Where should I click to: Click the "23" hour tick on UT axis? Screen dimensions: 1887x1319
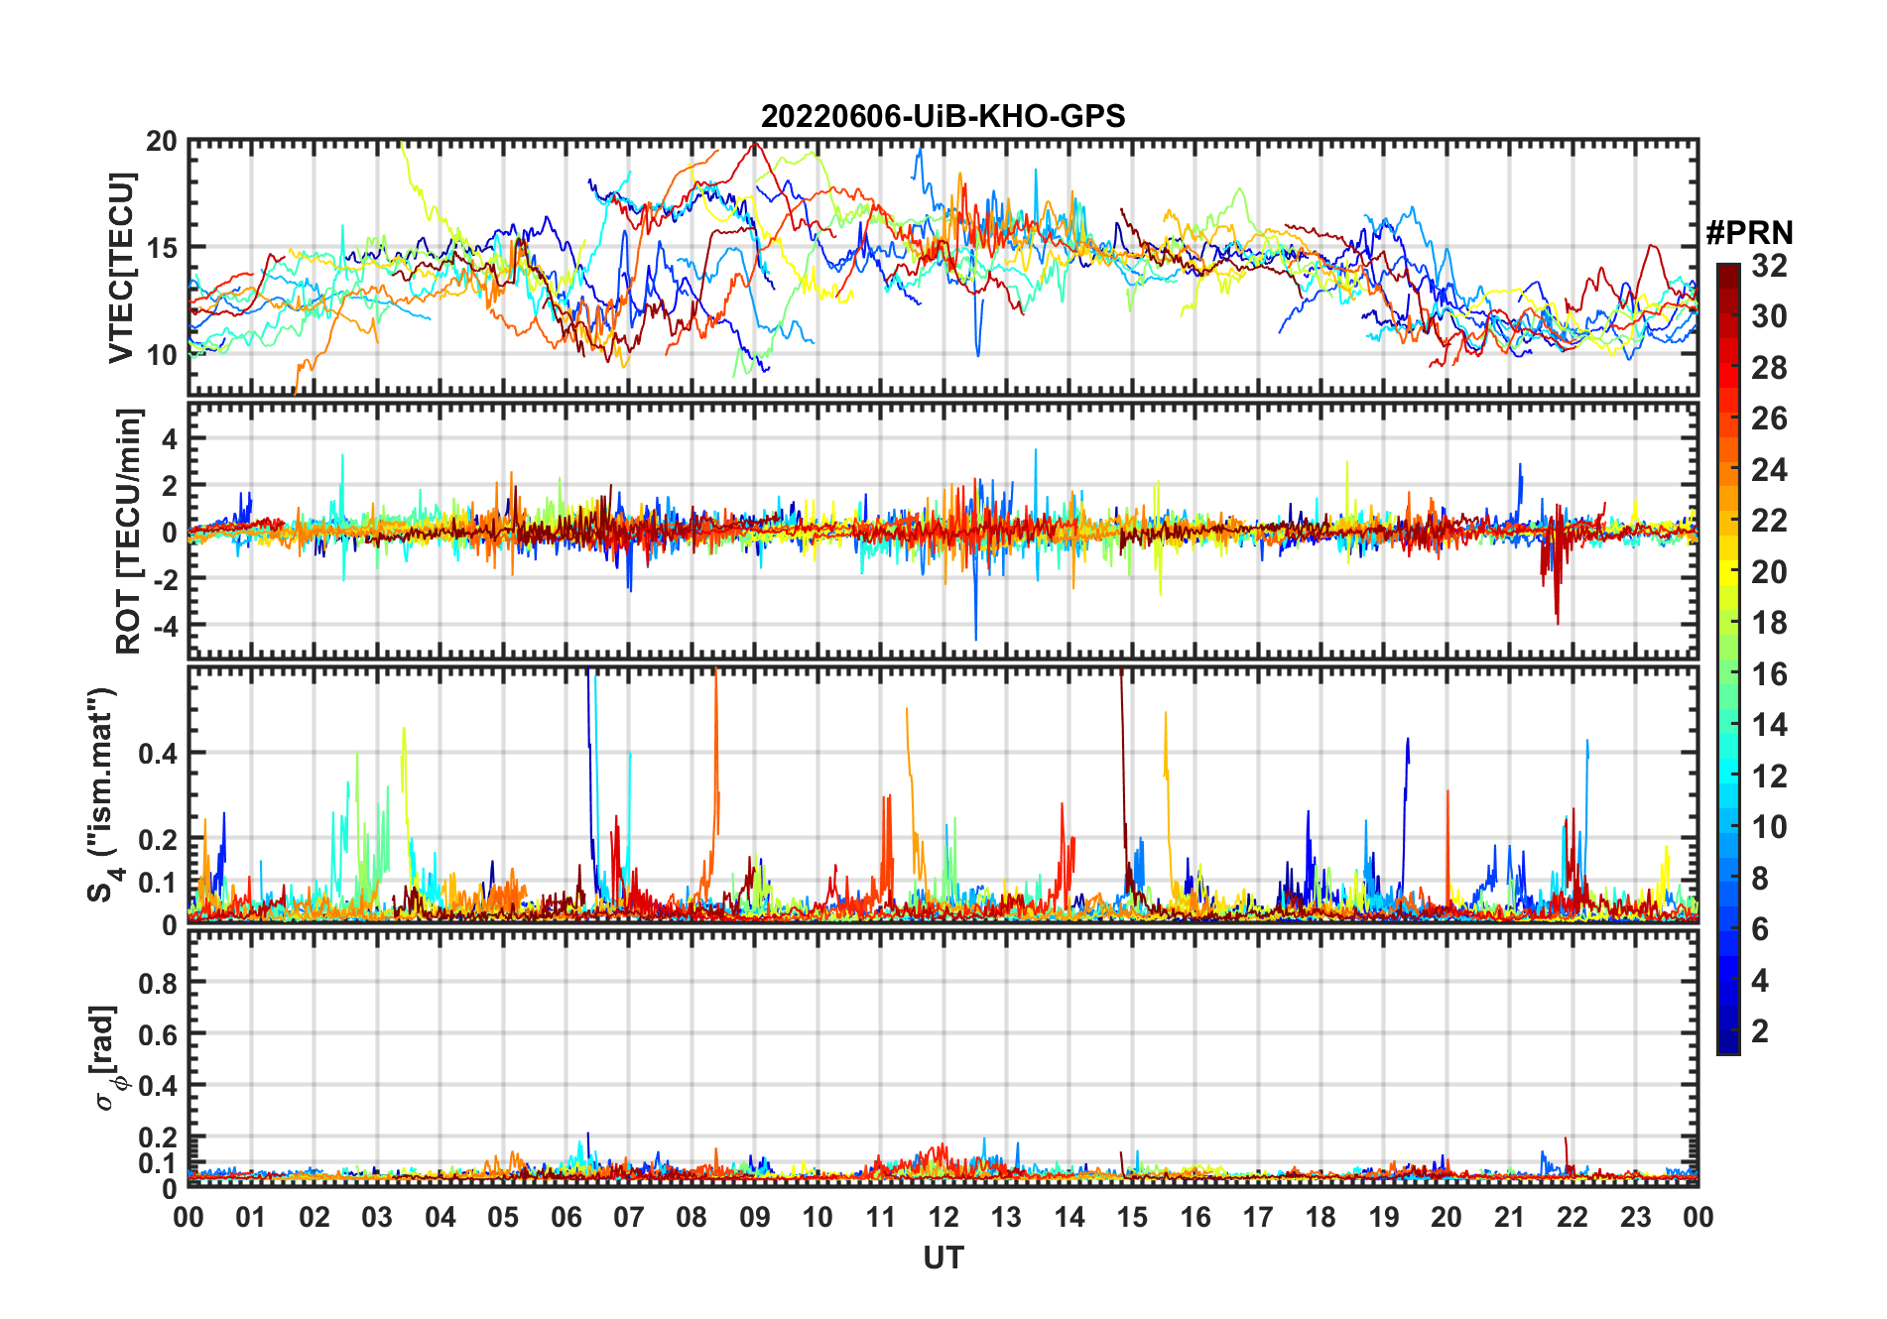pos(1635,1217)
